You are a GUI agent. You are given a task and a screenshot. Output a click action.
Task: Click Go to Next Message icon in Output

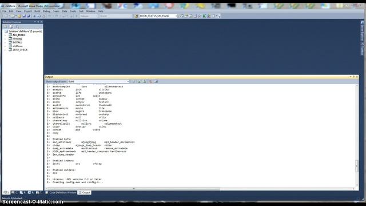tap(145, 81)
